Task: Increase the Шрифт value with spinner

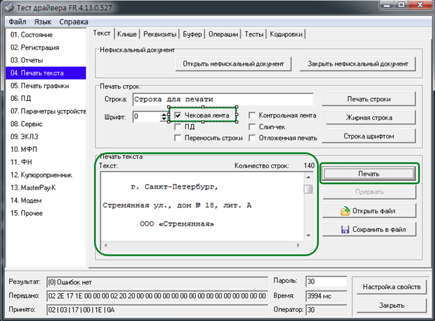Action: 165,113
